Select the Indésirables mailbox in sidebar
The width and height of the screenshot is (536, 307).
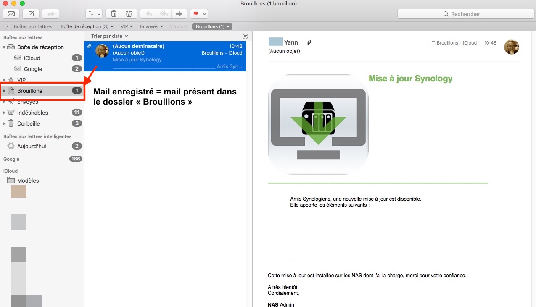pos(32,113)
